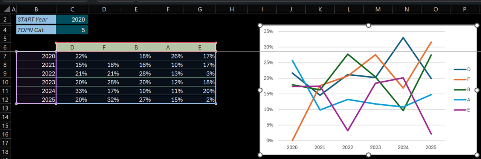Click the green B series peak at 2022

point(348,54)
